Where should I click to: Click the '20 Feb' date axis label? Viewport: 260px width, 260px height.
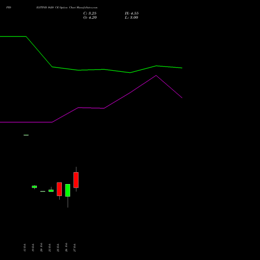click(x=42, y=248)
